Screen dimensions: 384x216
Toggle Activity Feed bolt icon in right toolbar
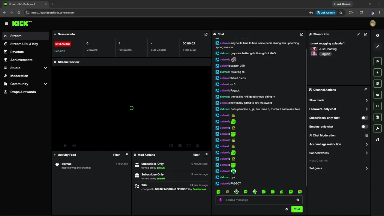[377, 72]
